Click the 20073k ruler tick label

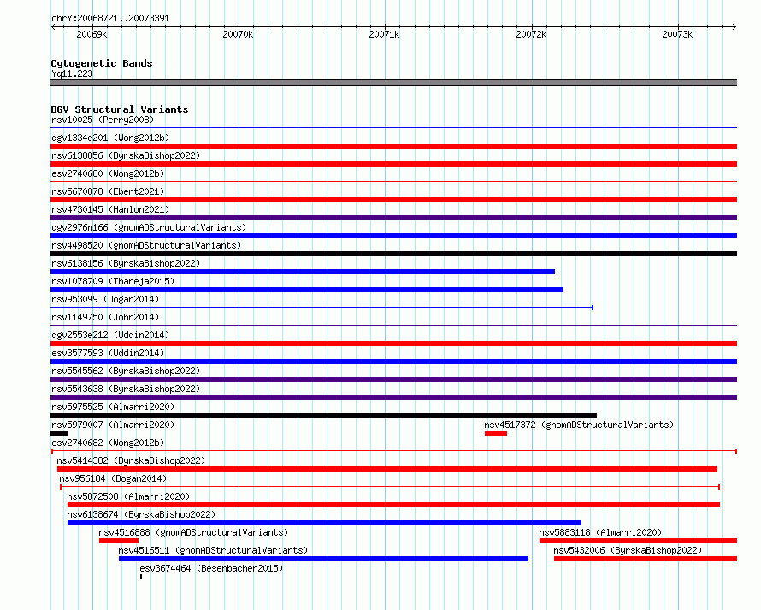(677, 34)
